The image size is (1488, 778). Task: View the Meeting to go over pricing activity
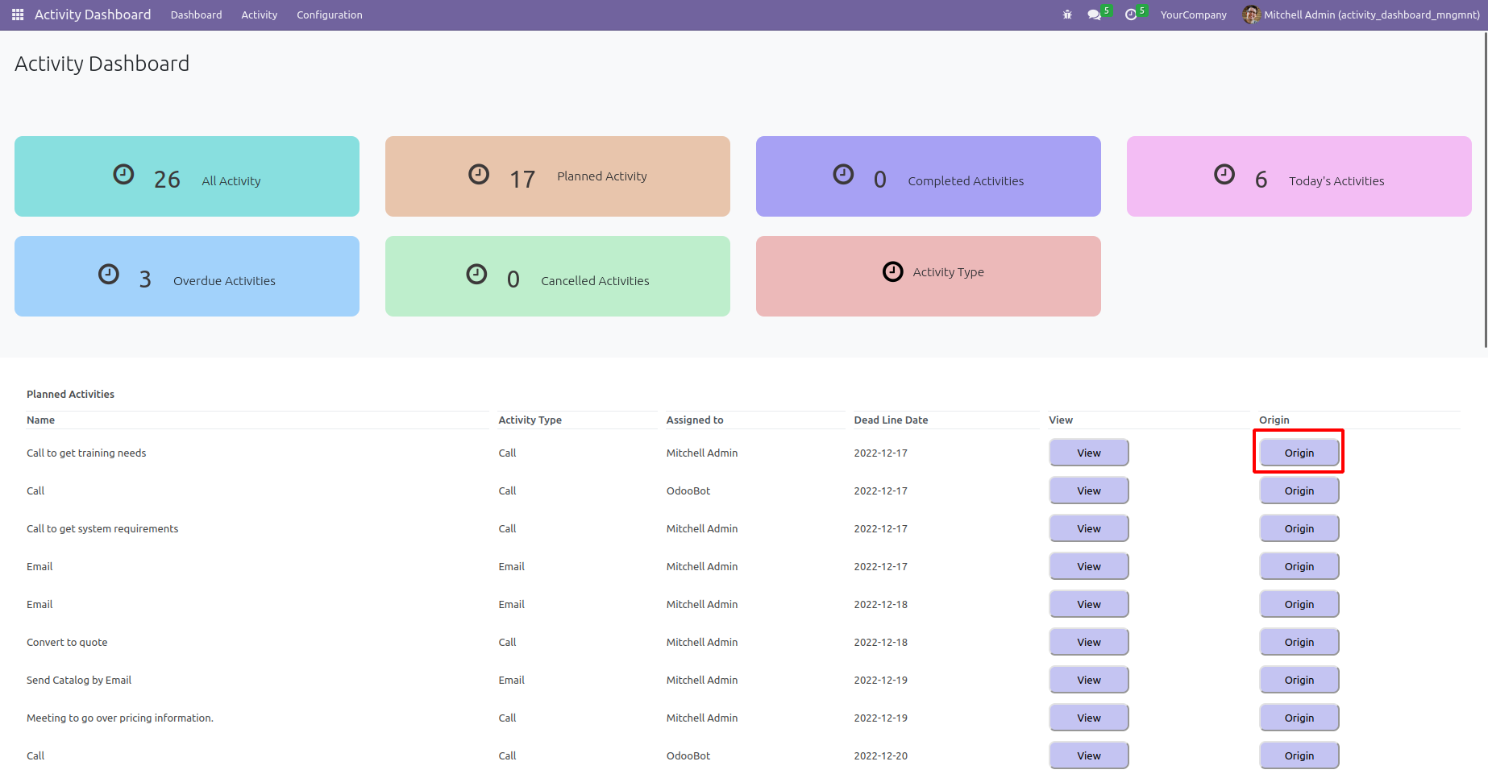coord(1089,718)
